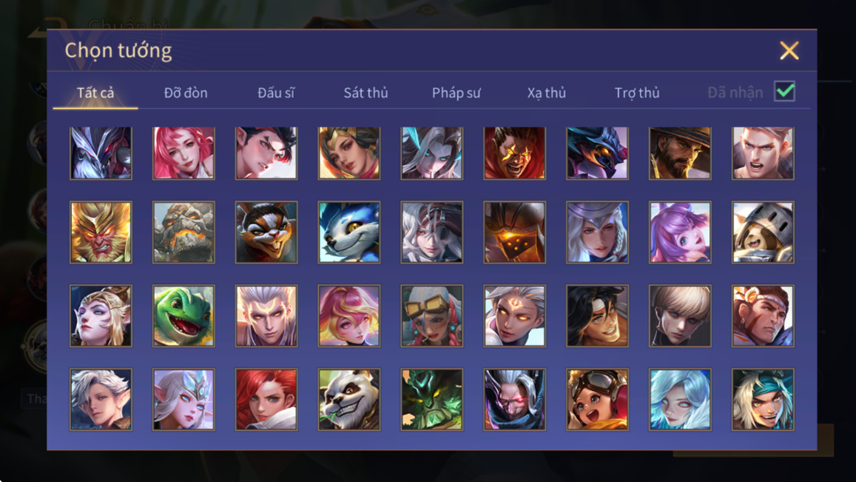Select the aviator-goggles girl hero portrait
The height and width of the screenshot is (482, 856).
point(597,400)
